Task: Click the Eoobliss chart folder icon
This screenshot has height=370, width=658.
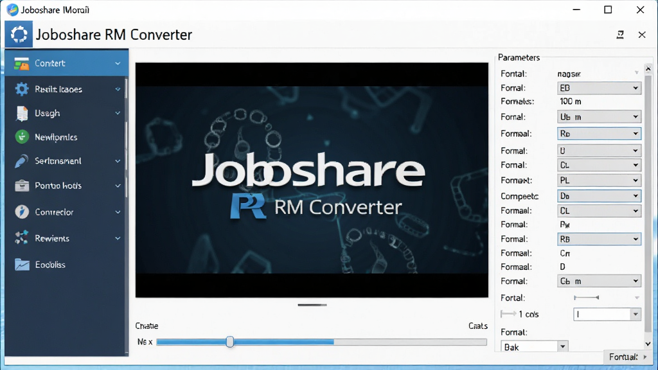Action: (x=22, y=265)
